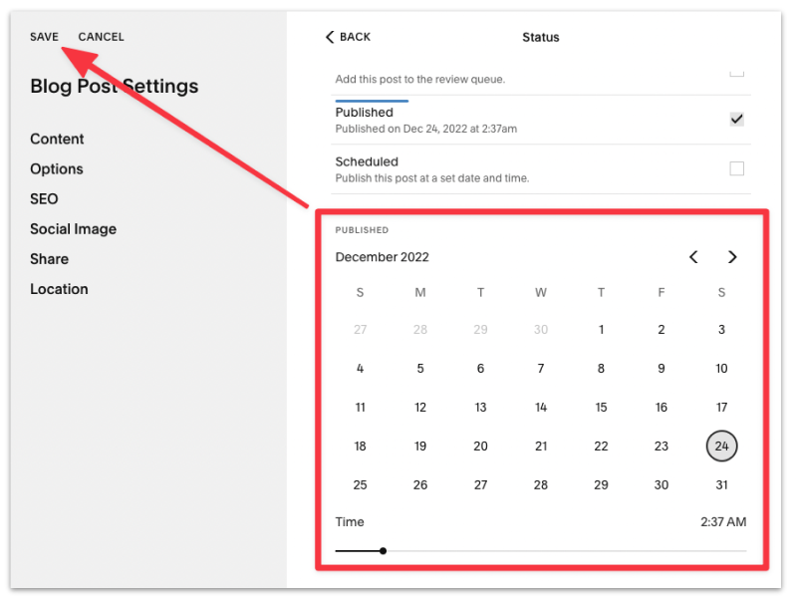Image resolution: width=797 pixels, height=604 pixels.
Task: Uncheck the Published status checkbox
Action: (737, 119)
